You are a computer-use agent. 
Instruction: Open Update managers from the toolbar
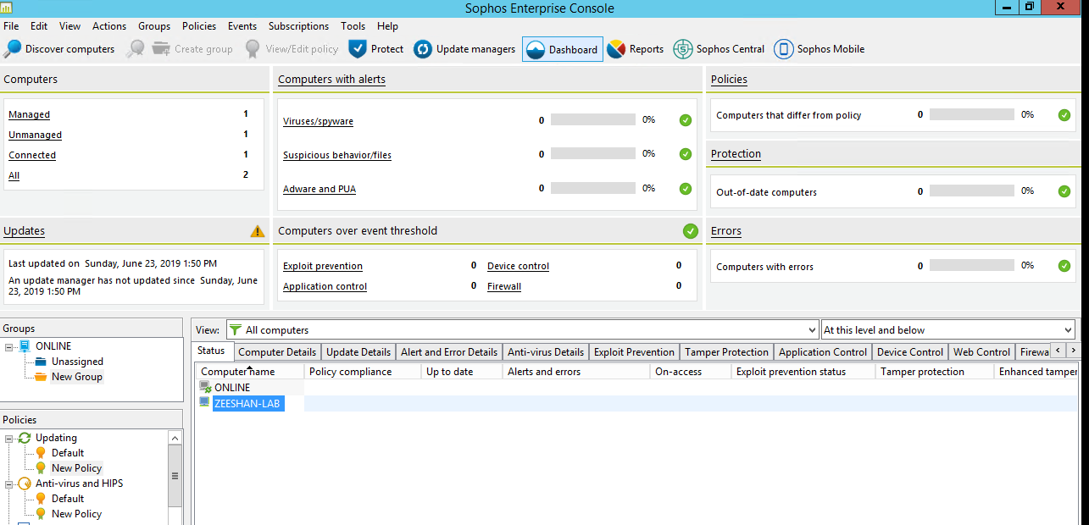(x=464, y=49)
